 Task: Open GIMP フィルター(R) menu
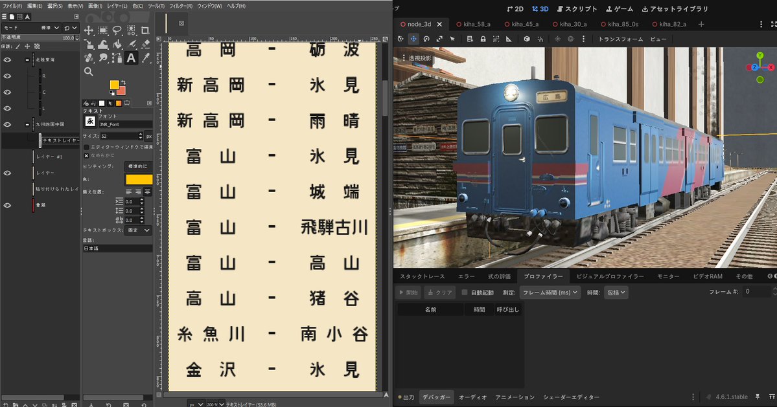tap(181, 6)
